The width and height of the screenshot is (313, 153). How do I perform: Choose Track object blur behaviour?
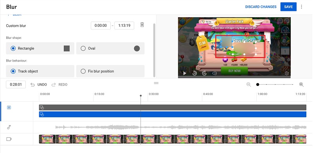(x=40, y=71)
